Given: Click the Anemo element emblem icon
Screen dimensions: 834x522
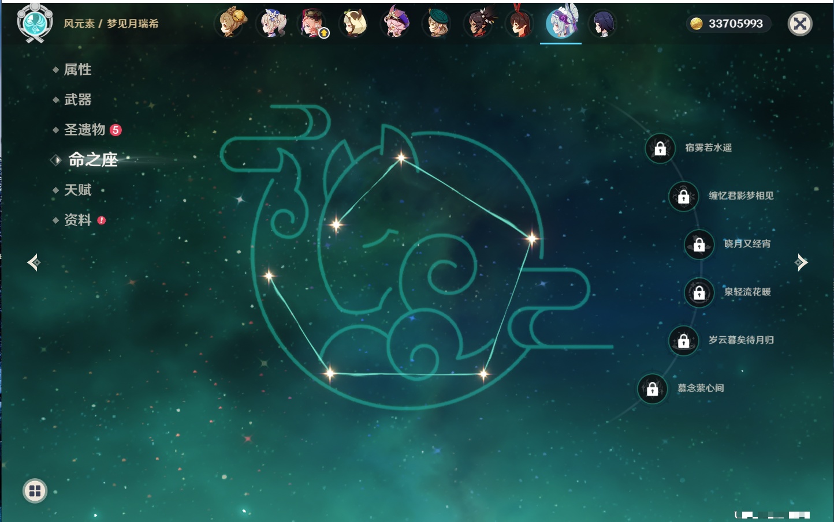Looking at the screenshot, I should 35,23.
